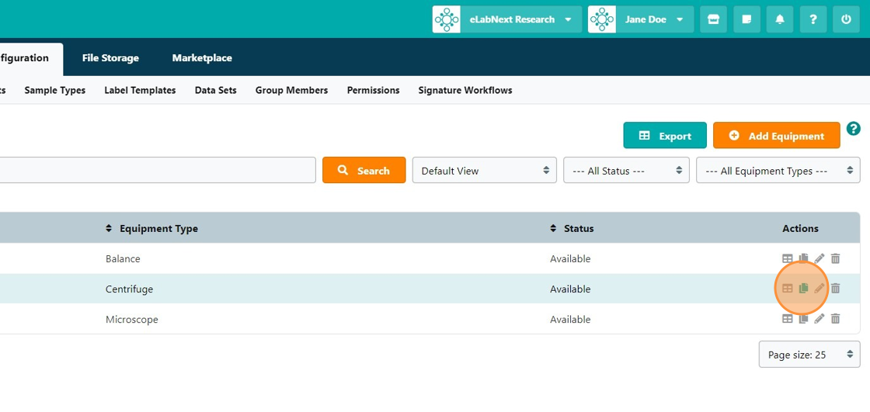870x412 pixels.
Task: Click the green help icon beside Add Equipment
Action: (x=854, y=129)
